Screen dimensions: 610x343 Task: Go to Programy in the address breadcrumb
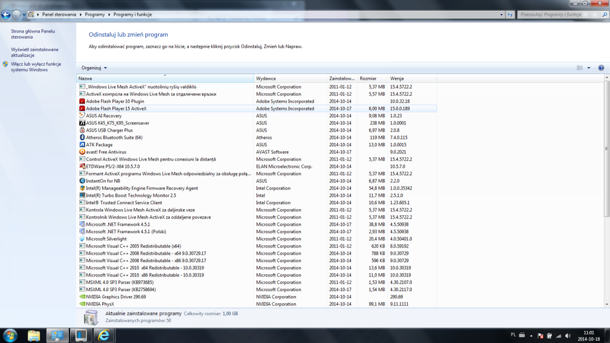[x=95, y=15]
